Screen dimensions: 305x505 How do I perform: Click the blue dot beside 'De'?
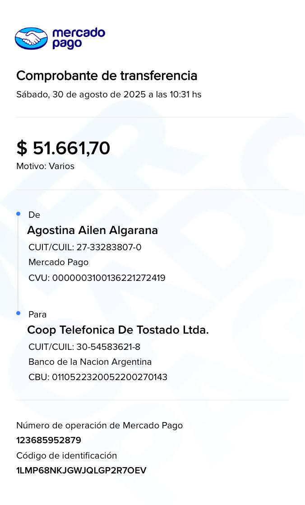(18, 214)
